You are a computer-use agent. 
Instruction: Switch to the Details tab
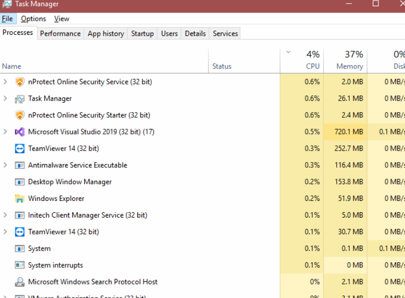[195, 34]
